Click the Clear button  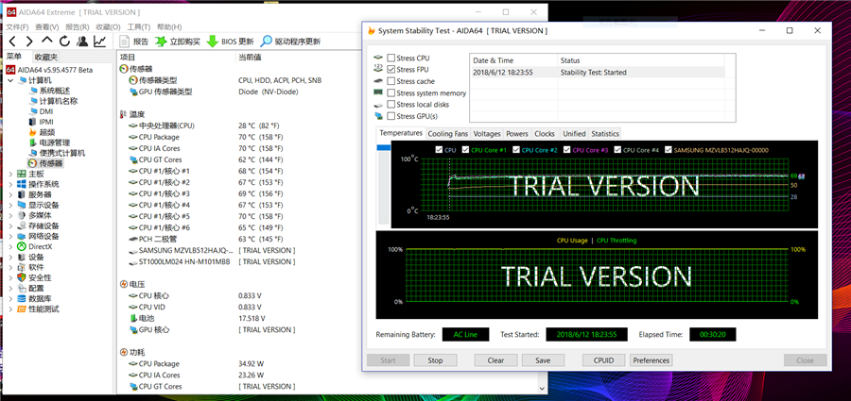pyautogui.click(x=495, y=360)
